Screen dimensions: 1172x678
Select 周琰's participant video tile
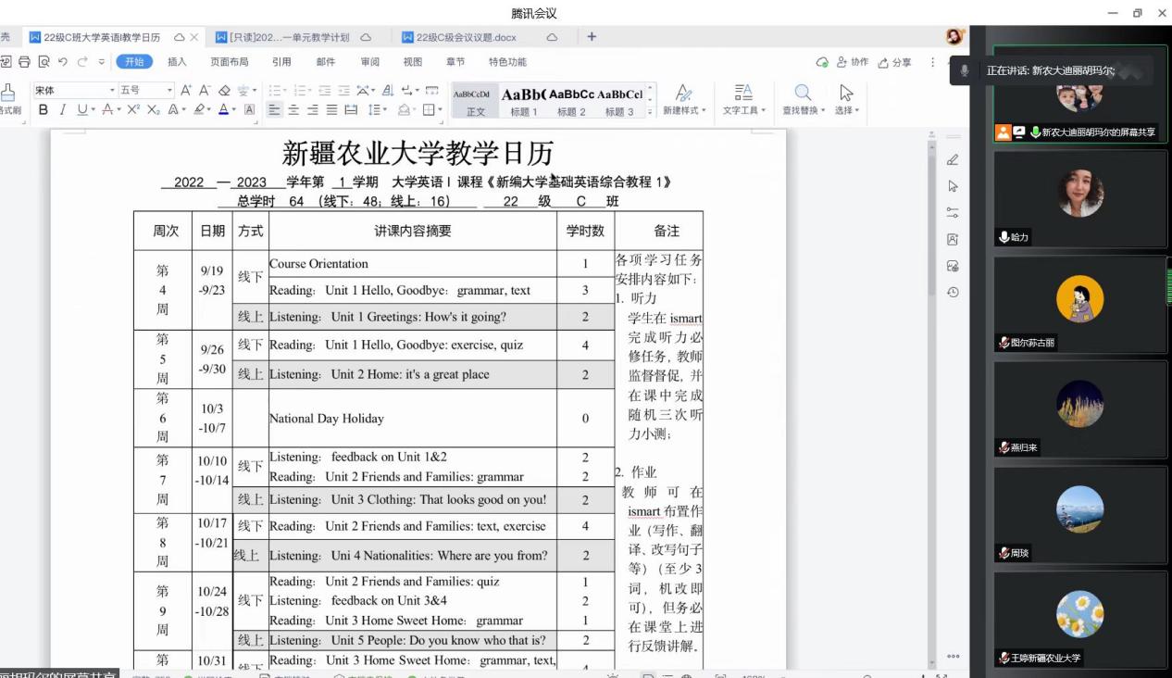1080,515
